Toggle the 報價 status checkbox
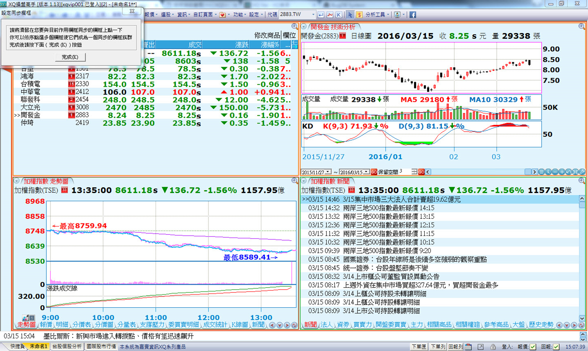588x351 pixels. (533, 346)
